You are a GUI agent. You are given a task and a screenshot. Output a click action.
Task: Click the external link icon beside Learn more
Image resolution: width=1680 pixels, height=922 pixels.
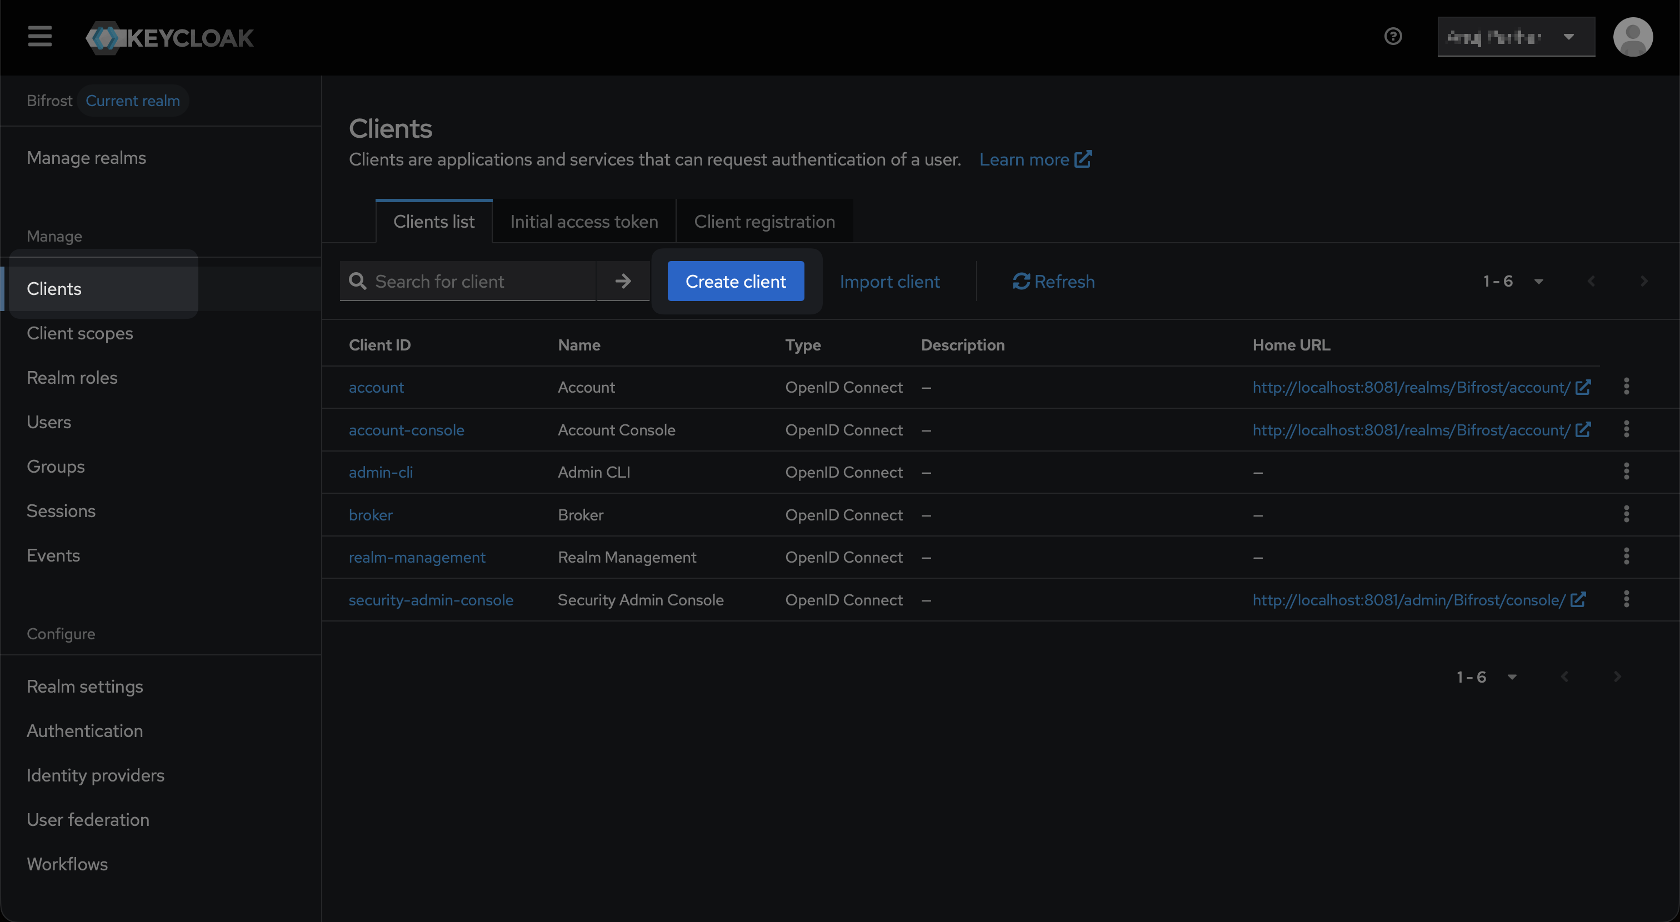click(1083, 159)
